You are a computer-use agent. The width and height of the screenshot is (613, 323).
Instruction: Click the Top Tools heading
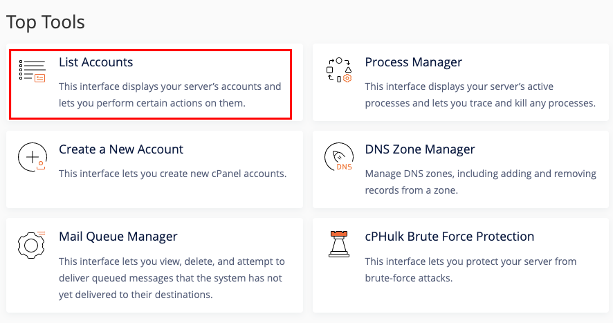(x=46, y=22)
